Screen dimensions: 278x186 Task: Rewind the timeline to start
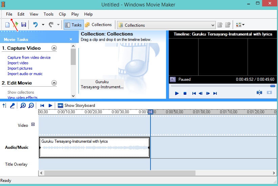tap(42, 106)
